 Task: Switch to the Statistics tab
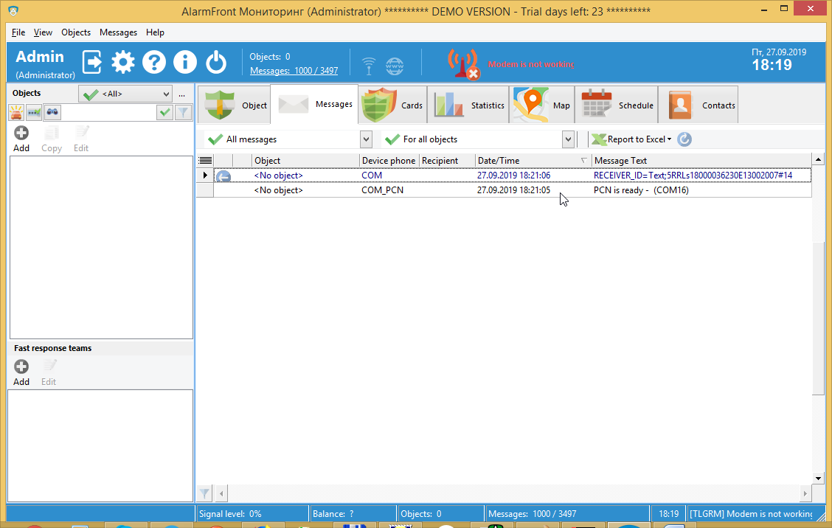coord(468,105)
